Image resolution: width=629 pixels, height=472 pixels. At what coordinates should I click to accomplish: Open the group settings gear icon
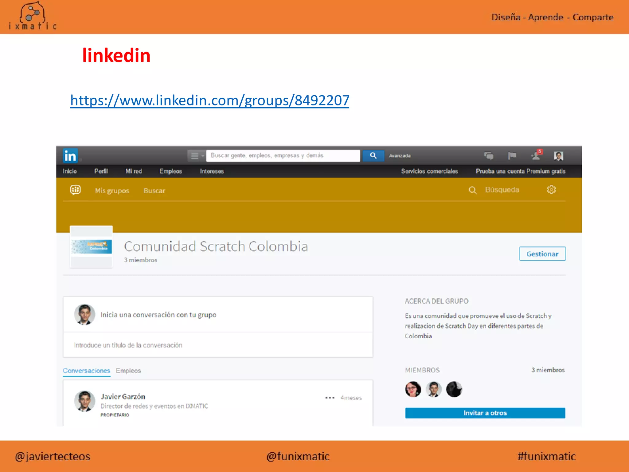[x=551, y=190]
